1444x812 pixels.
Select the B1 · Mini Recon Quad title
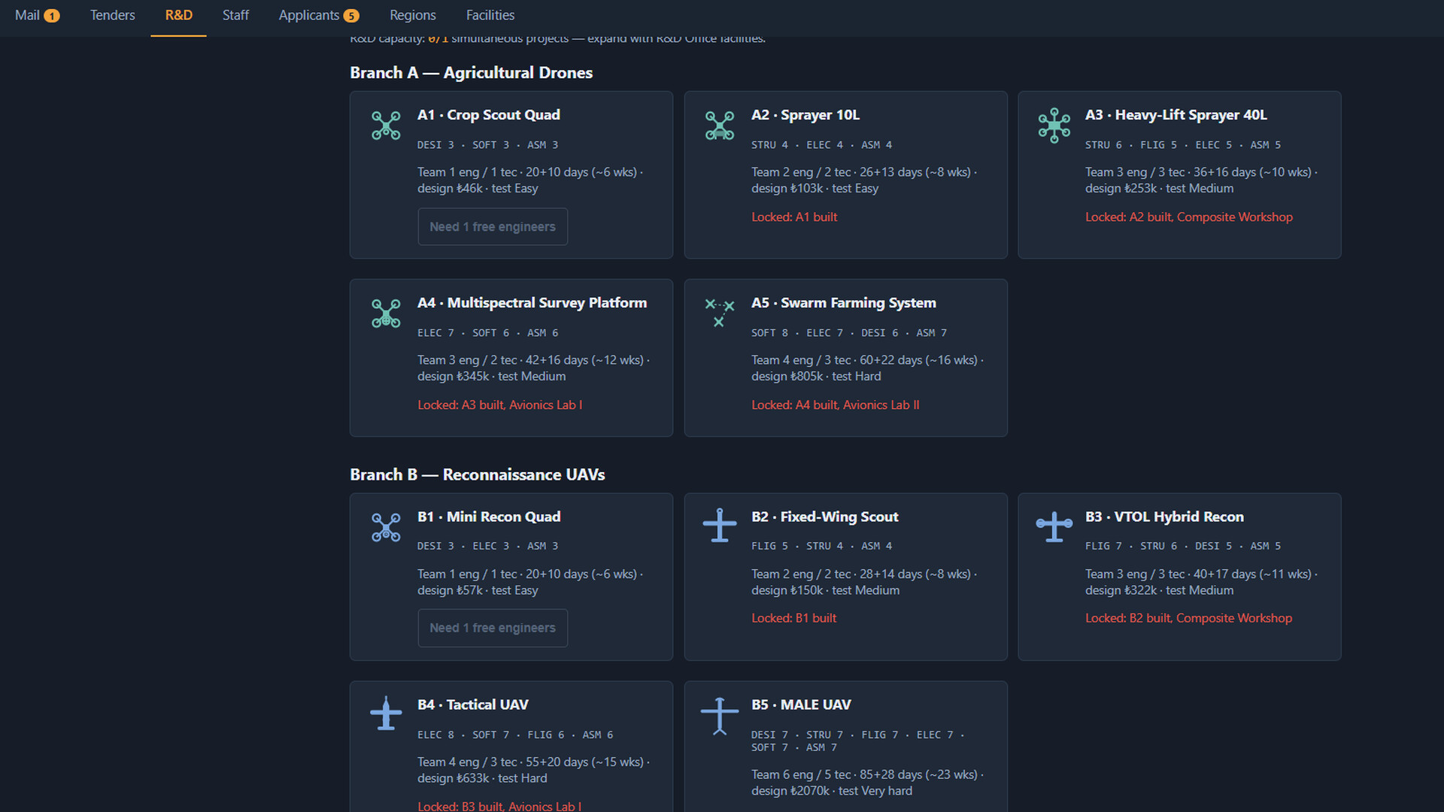coord(489,517)
